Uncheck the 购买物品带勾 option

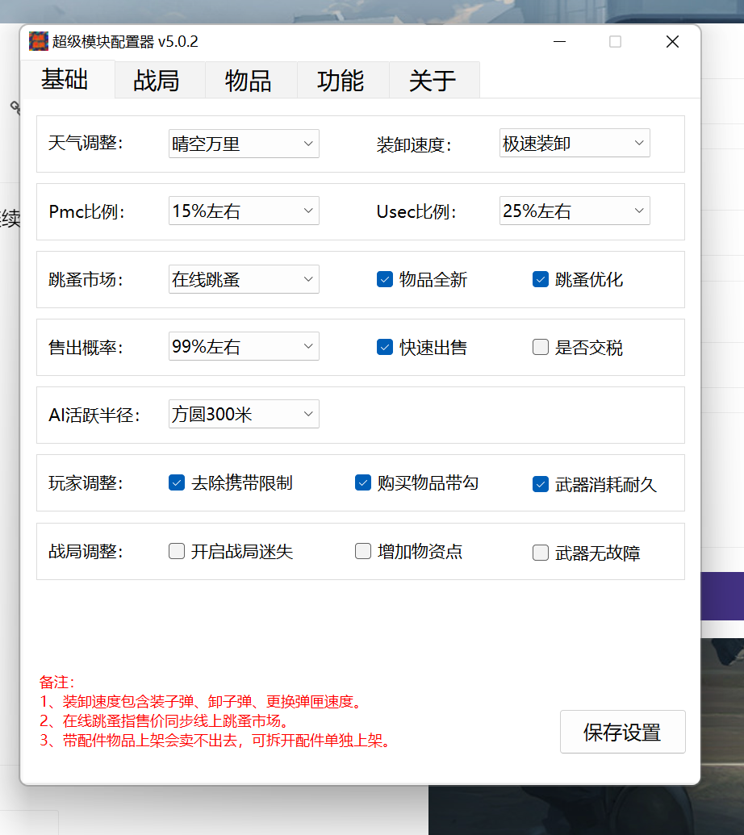click(362, 482)
